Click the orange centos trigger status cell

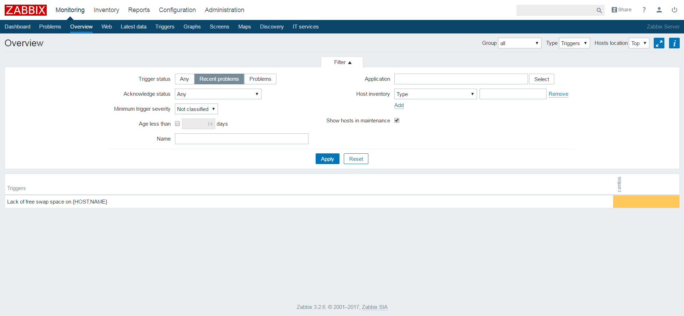tap(646, 201)
